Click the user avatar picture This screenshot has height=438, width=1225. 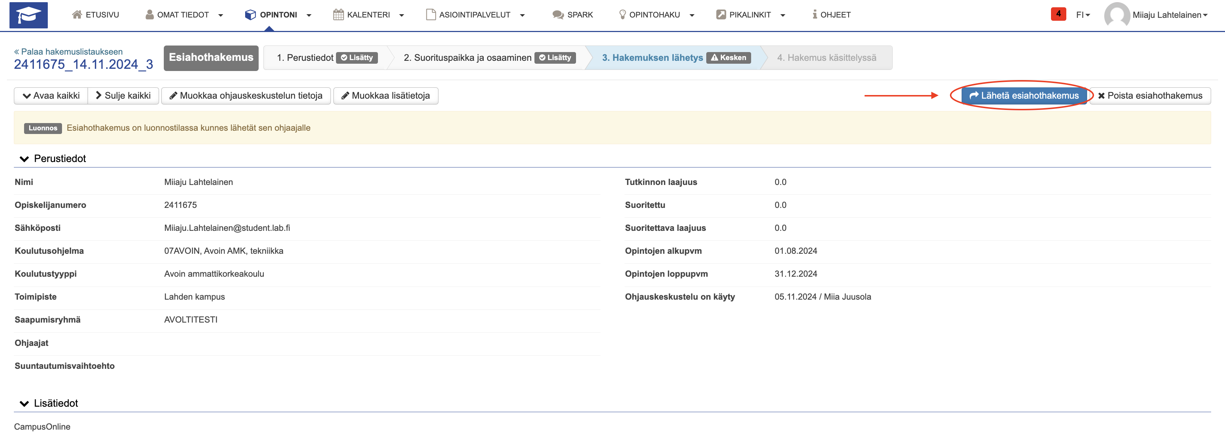[x=1117, y=15]
